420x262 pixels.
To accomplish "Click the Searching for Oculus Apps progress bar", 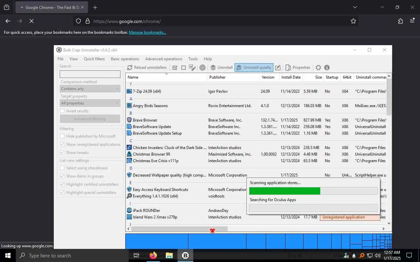I will (313, 208).
